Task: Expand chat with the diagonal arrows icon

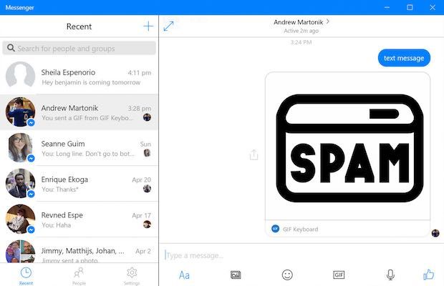Action: point(168,26)
